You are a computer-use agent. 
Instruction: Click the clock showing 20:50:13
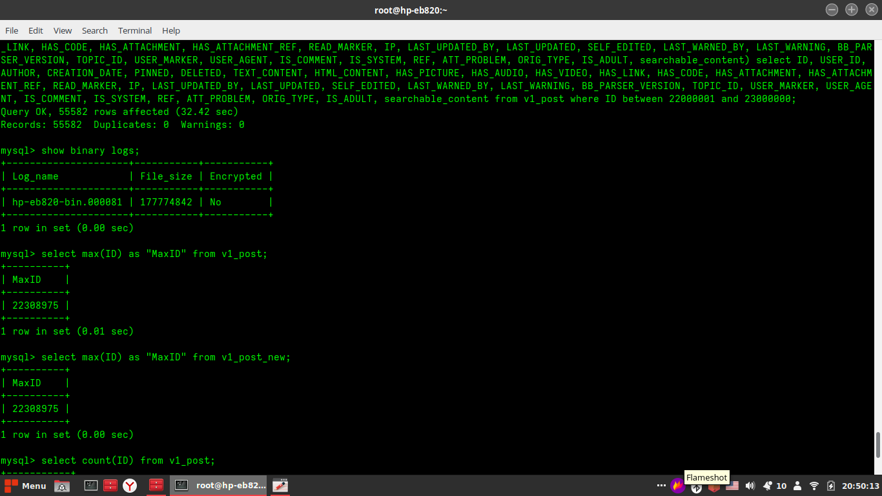(860, 486)
